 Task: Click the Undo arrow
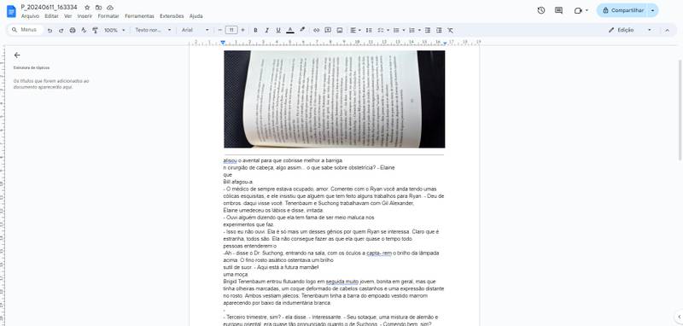[x=50, y=30]
